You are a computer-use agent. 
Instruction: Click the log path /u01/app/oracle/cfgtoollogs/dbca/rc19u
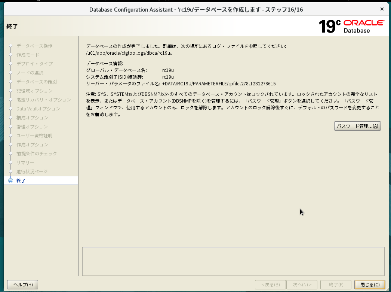(129, 53)
